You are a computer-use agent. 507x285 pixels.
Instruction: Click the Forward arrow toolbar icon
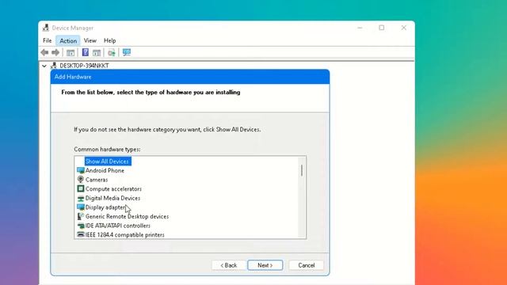pos(55,52)
